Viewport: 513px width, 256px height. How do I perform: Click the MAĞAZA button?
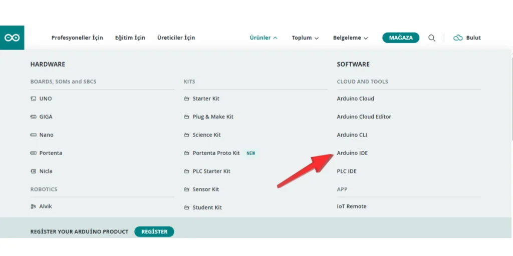coord(401,38)
